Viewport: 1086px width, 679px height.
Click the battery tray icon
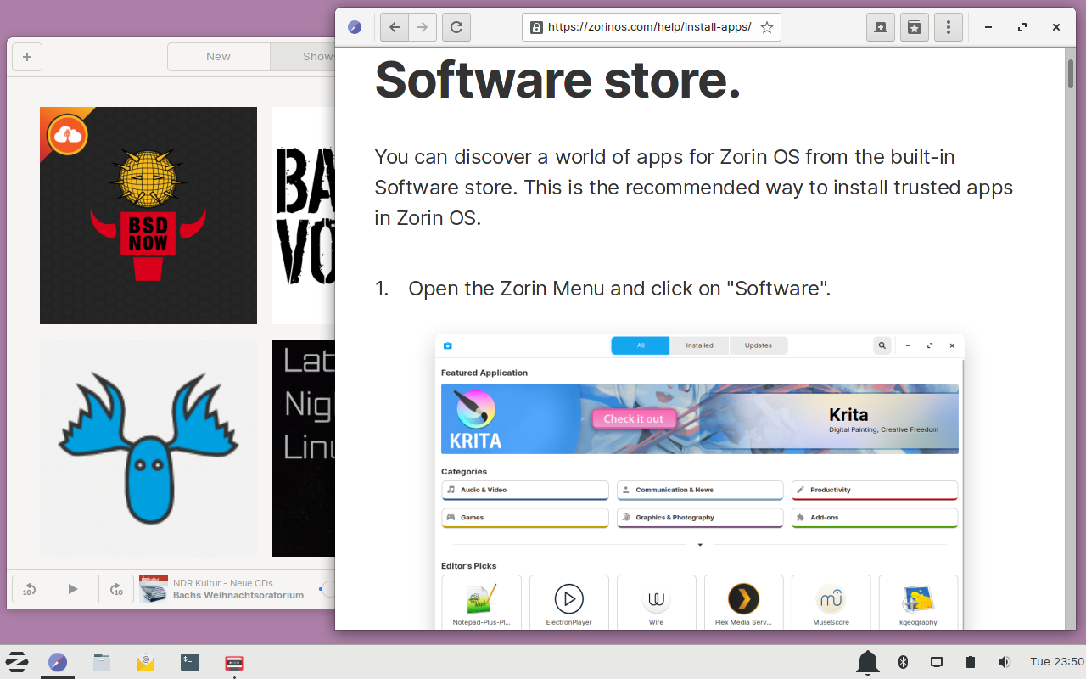point(971,662)
